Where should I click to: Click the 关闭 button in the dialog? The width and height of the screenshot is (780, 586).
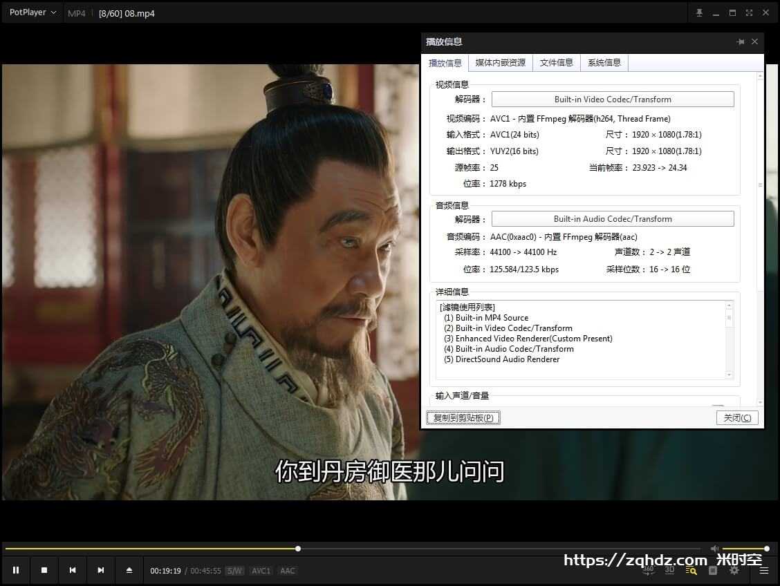(737, 417)
